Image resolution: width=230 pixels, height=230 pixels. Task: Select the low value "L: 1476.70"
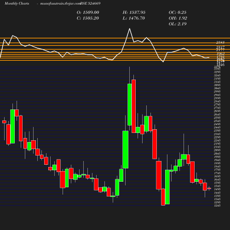pos(133,18)
